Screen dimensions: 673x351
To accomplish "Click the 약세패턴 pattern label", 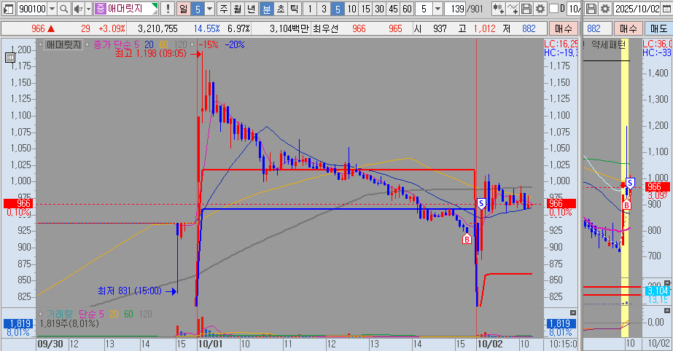I will pos(608,44).
